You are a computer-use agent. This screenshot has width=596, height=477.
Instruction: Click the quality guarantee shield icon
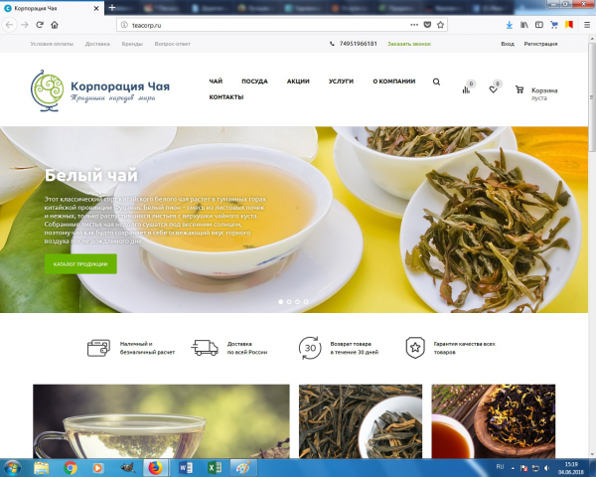415,348
